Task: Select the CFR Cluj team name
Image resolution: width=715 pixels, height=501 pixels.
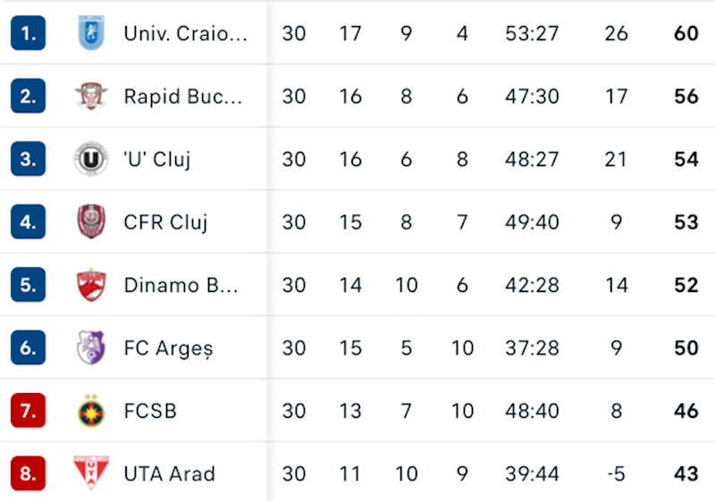Action: point(165,222)
